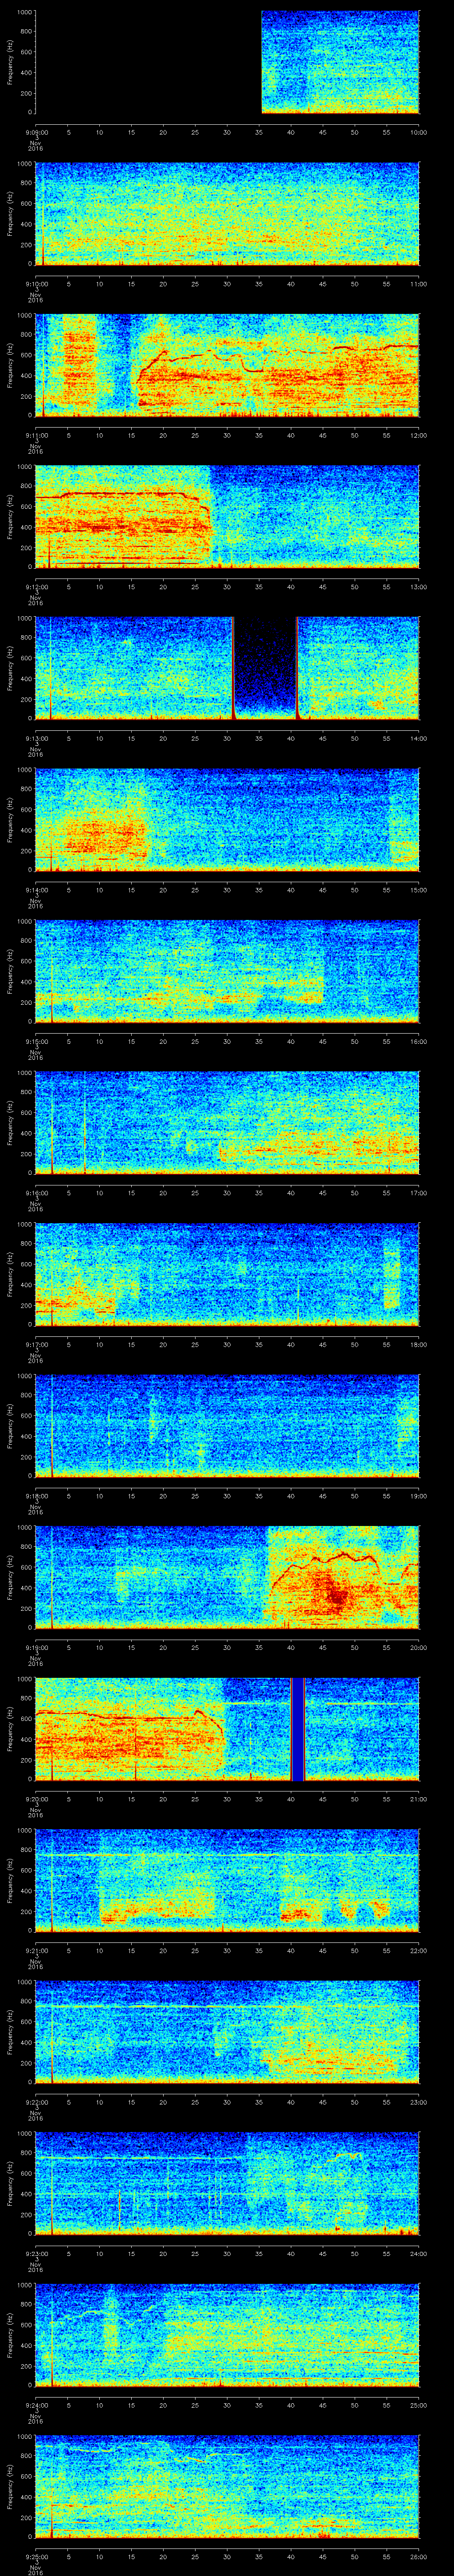454x2576 pixels.
Task: Click the 11:00 end time label
Action: tap(418, 284)
